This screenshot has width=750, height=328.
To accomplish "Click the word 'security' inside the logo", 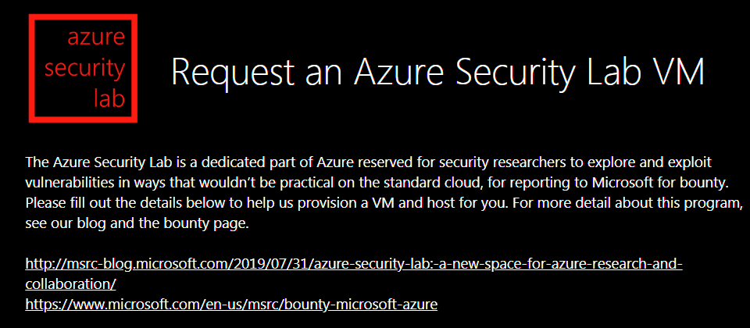I will pyautogui.click(x=84, y=70).
